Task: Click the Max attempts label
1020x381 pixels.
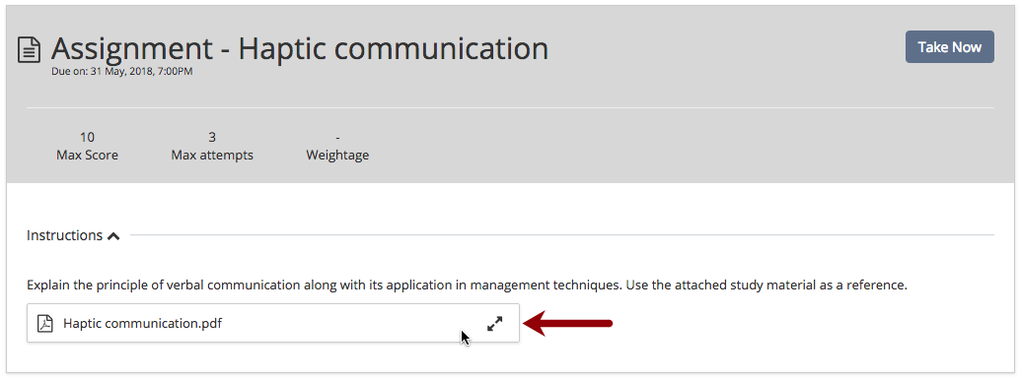Action: (x=212, y=156)
